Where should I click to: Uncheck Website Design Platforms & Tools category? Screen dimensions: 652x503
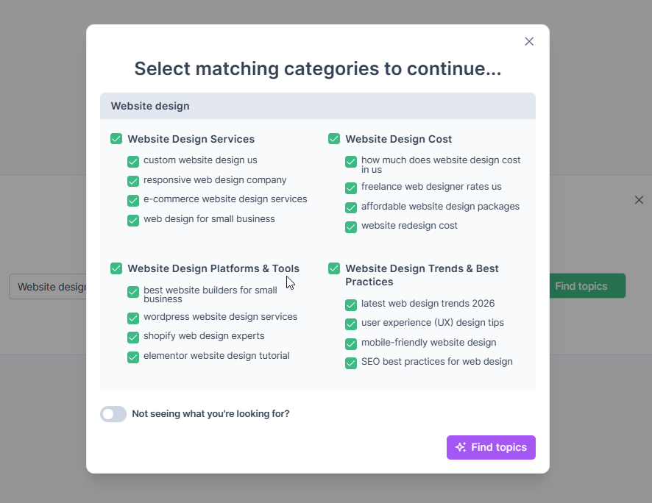[x=116, y=268]
